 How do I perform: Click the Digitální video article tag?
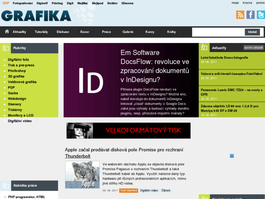[149, 191]
